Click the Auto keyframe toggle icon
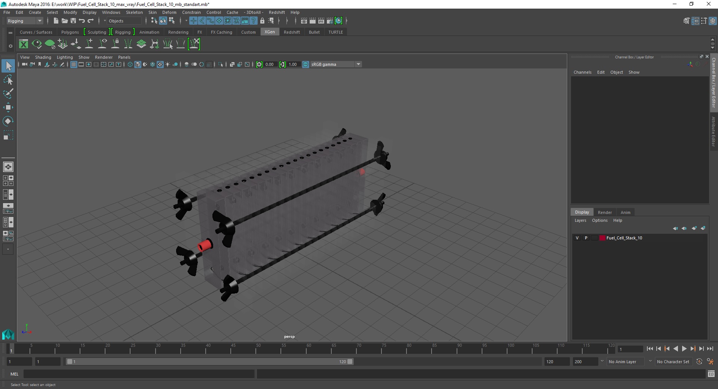718x389 pixels. (699, 362)
